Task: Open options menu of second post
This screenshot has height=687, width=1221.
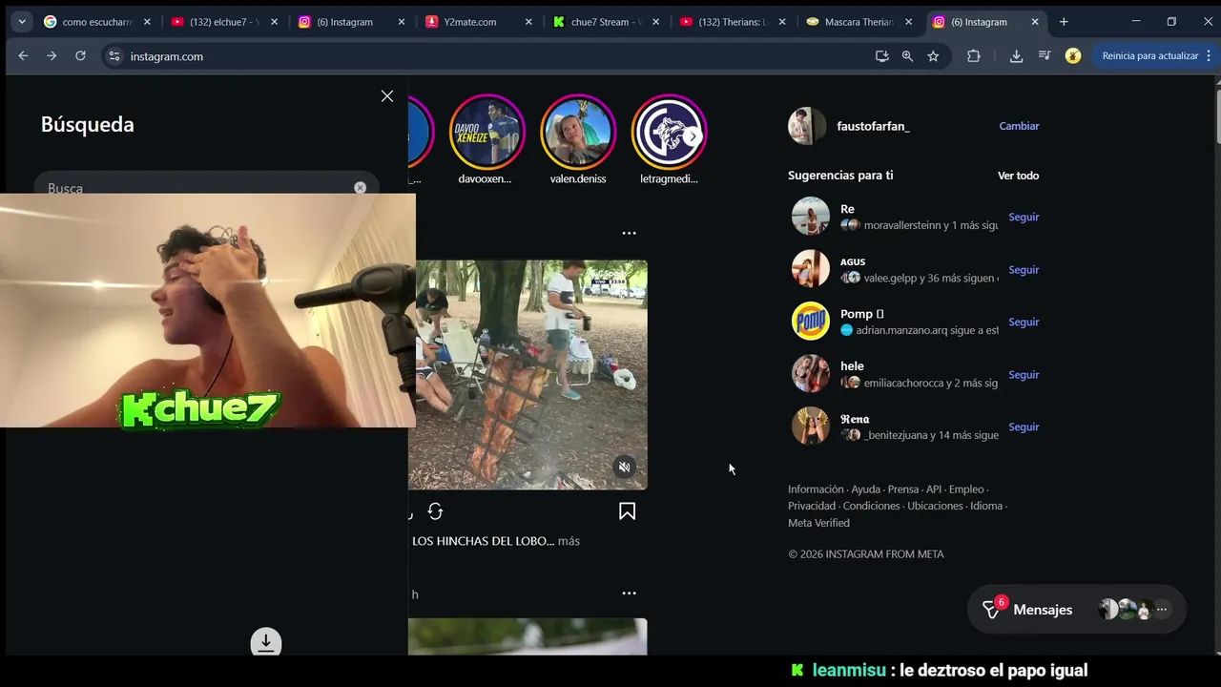Action: (x=629, y=593)
